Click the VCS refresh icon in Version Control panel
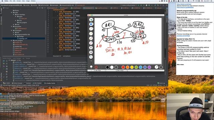The height and width of the screenshot is (120, 214). (x=4, y=61)
